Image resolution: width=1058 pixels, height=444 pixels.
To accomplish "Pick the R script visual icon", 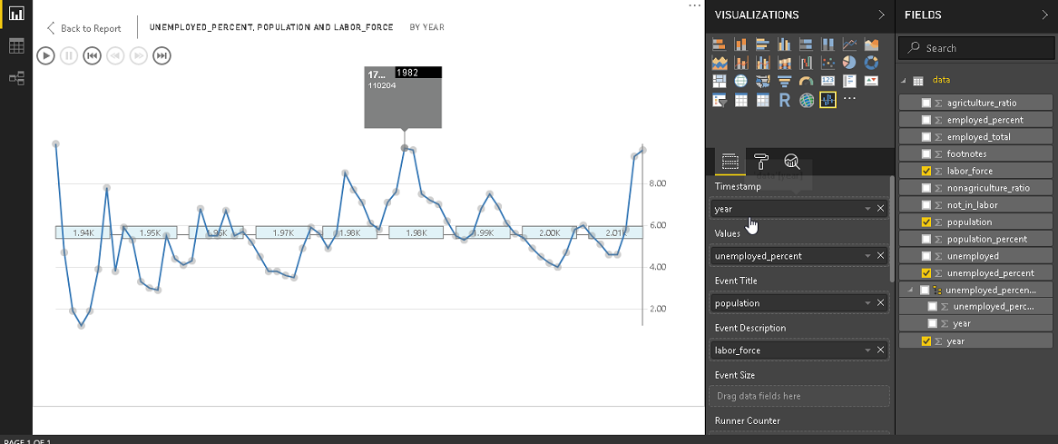I will coord(785,101).
